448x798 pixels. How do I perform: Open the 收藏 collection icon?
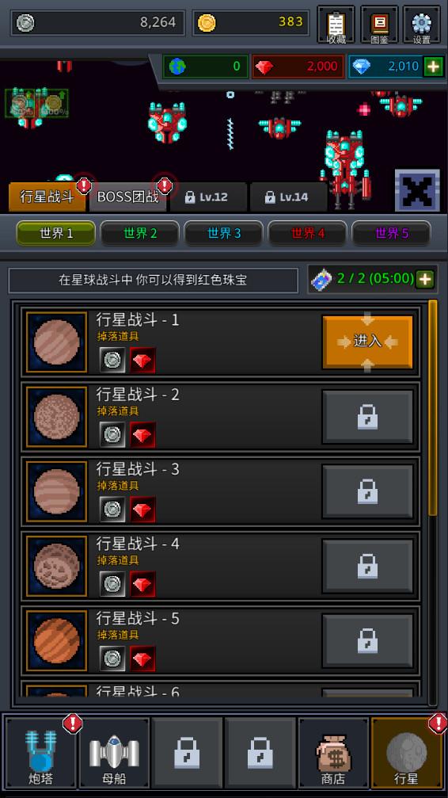[336, 25]
